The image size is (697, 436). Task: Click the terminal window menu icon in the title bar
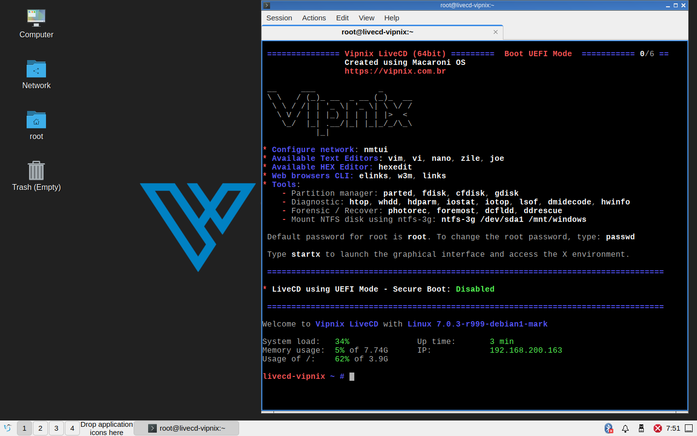(x=267, y=5)
